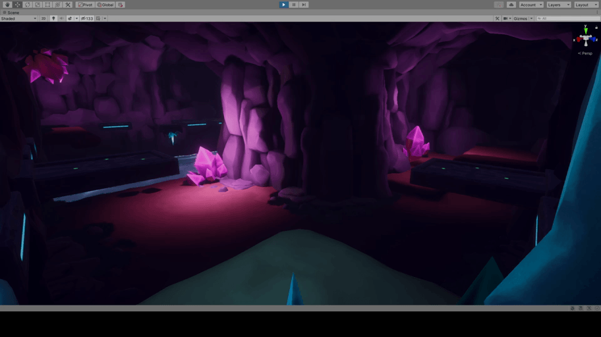Select the Rotate tool
Image resolution: width=601 pixels, height=337 pixels.
tap(28, 5)
